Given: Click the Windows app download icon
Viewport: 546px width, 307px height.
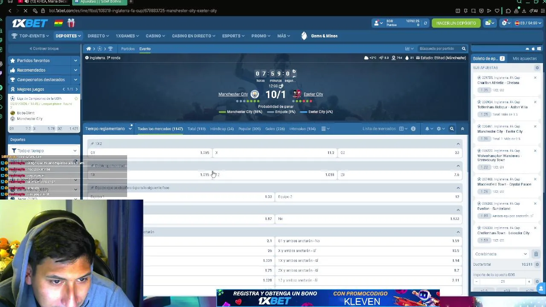Looking at the screenshot, I should pos(539,49).
